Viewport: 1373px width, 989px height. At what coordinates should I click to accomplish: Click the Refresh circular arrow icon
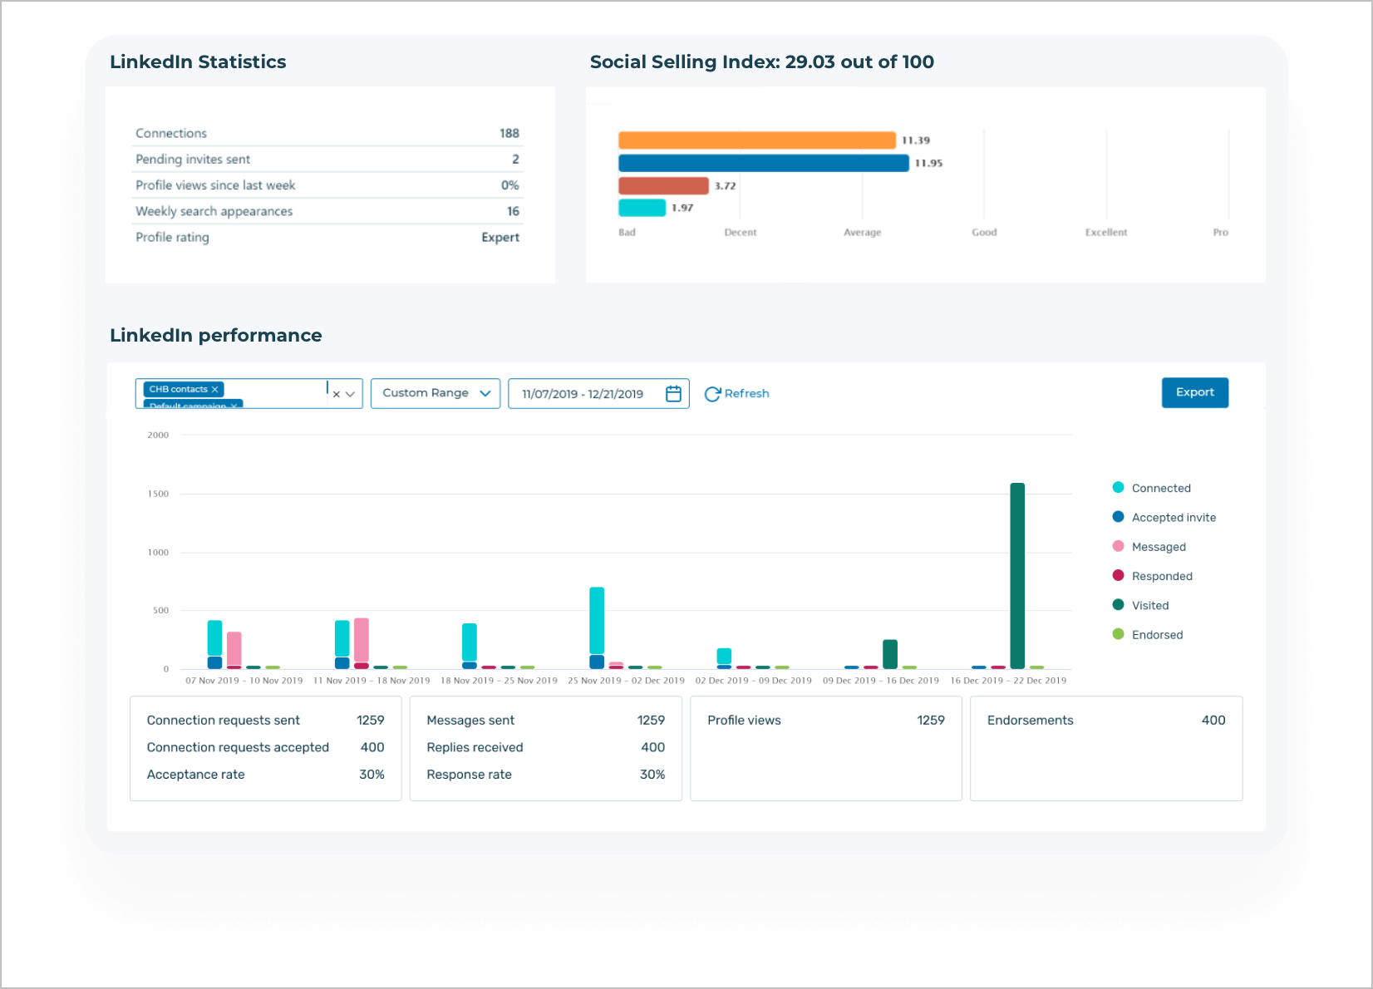pos(711,394)
